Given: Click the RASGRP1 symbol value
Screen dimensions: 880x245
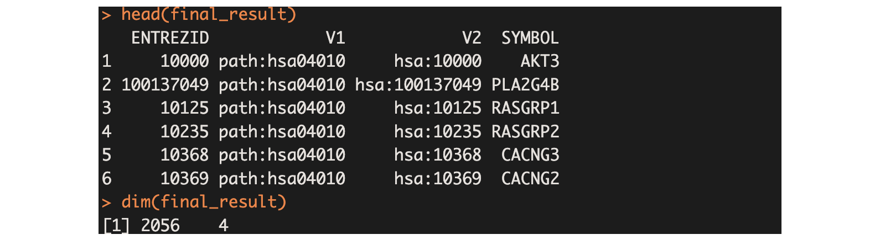Looking at the screenshot, I should (525, 108).
